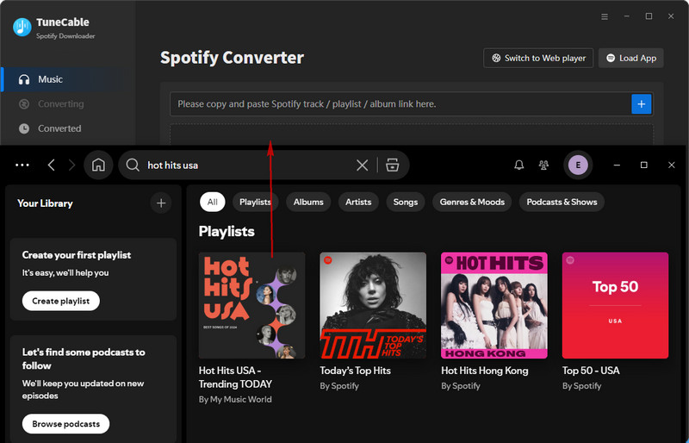Open Friend Activity icon
Image resolution: width=689 pixels, height=443 pixels.
pos(543,165)
